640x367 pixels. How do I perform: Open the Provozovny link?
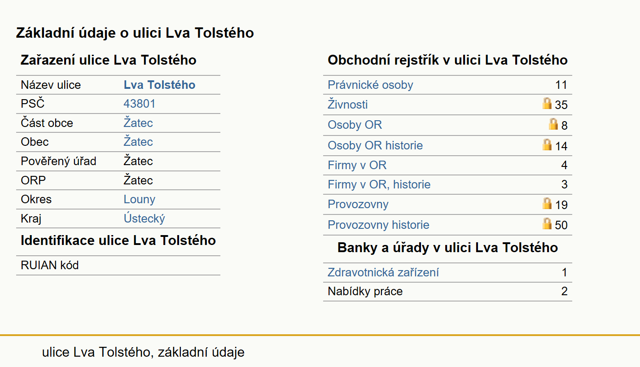(x=358, y=204)
